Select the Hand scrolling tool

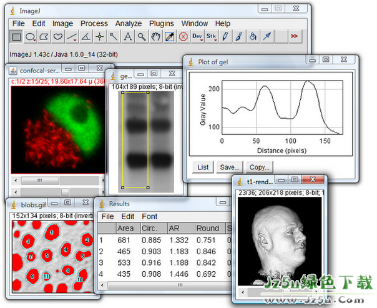155,37
